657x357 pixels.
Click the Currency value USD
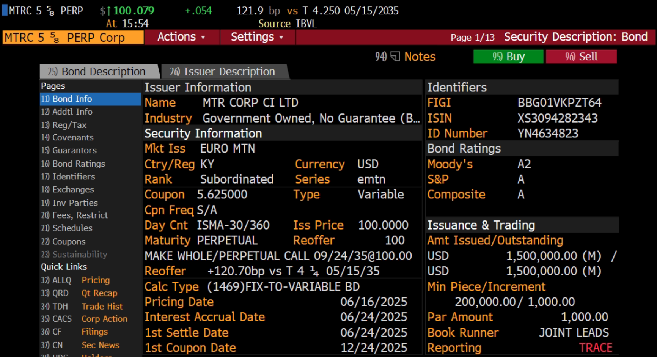[368, 164]
